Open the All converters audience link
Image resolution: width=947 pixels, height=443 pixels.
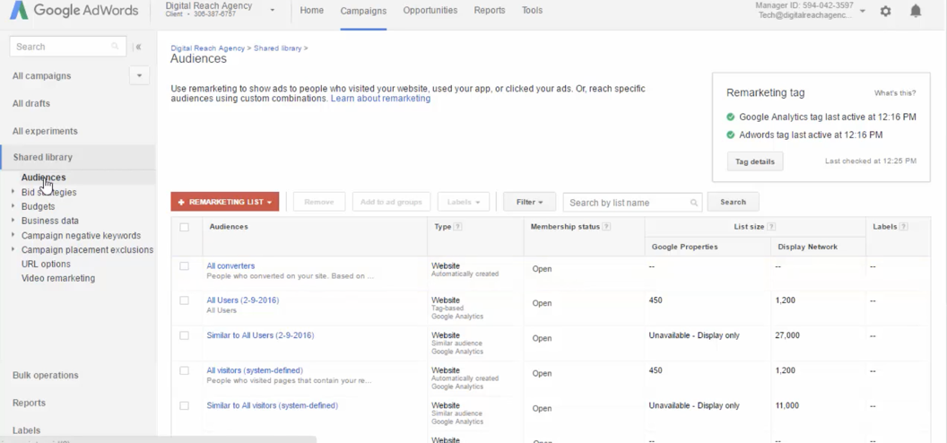coord(230,266)
